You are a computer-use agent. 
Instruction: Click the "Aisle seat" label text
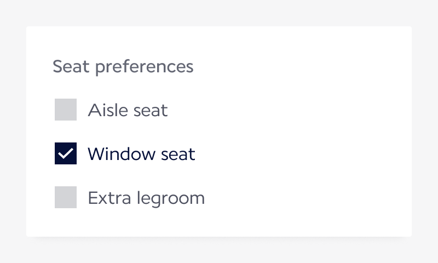(x=128, y=110)
